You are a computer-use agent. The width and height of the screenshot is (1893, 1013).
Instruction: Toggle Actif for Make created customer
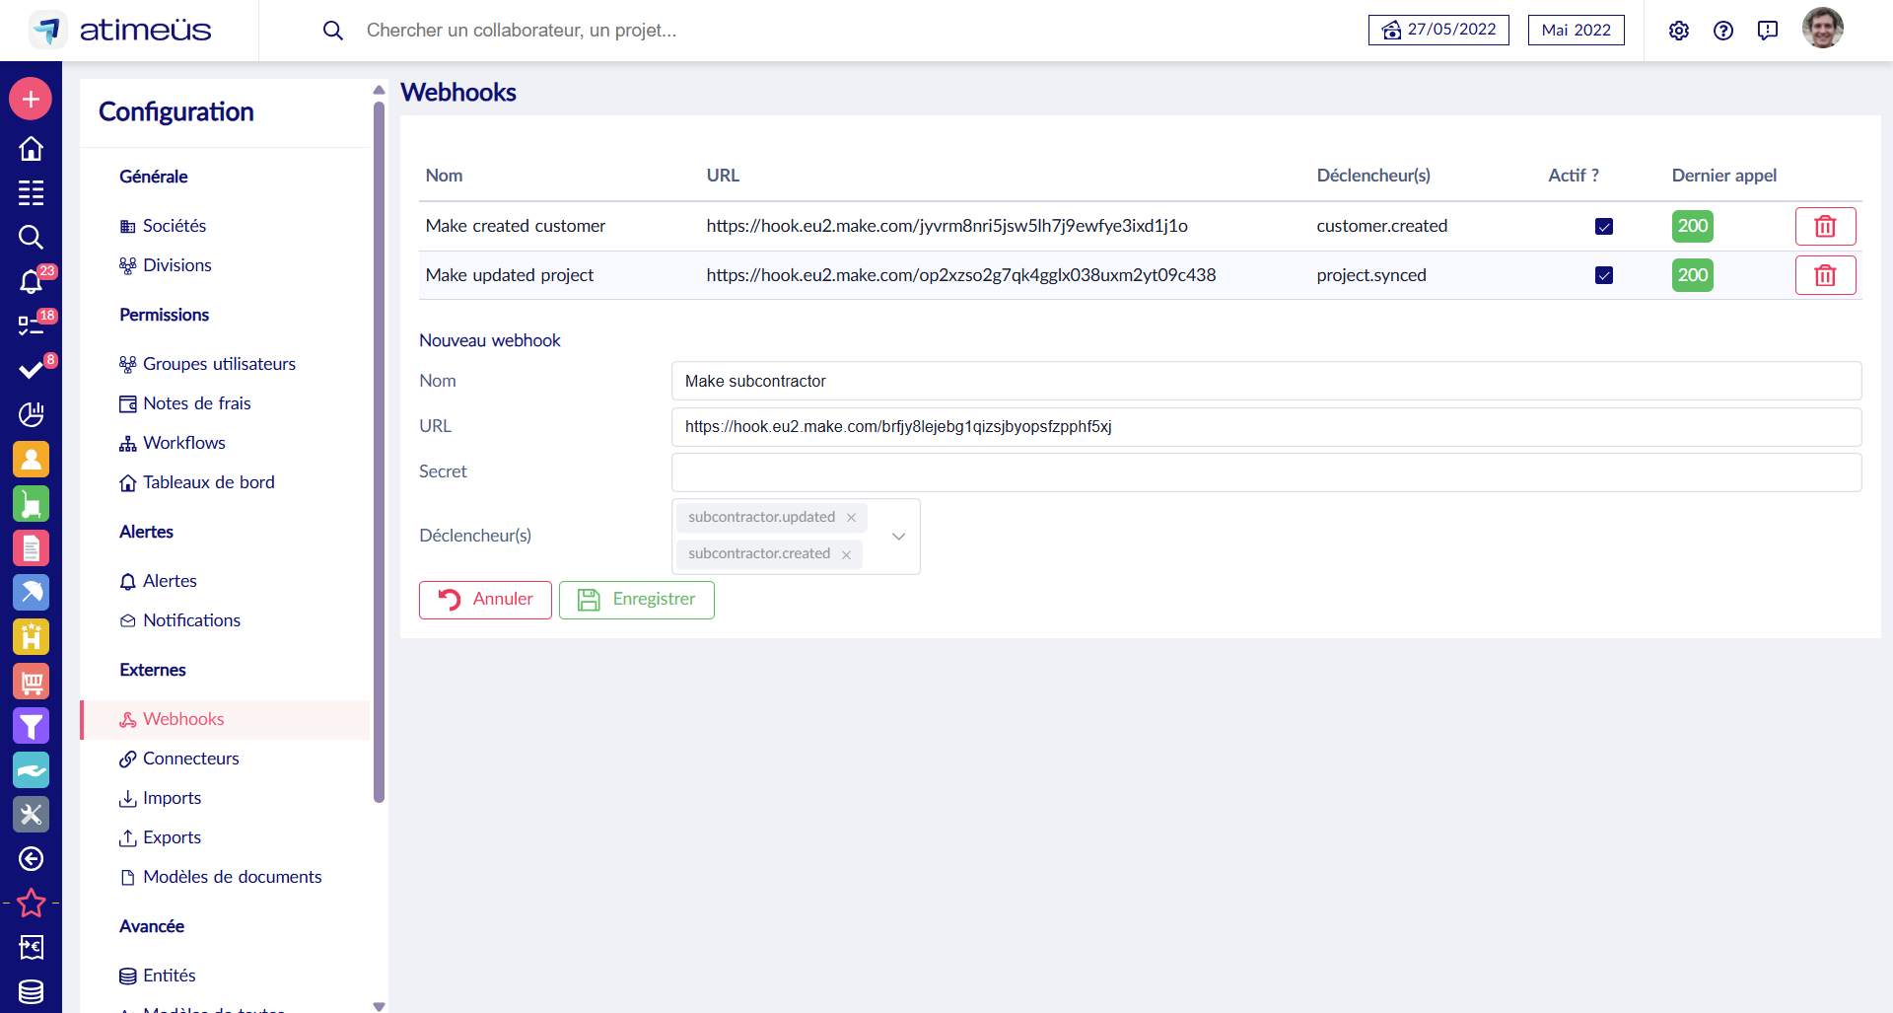pos(1604,226)
